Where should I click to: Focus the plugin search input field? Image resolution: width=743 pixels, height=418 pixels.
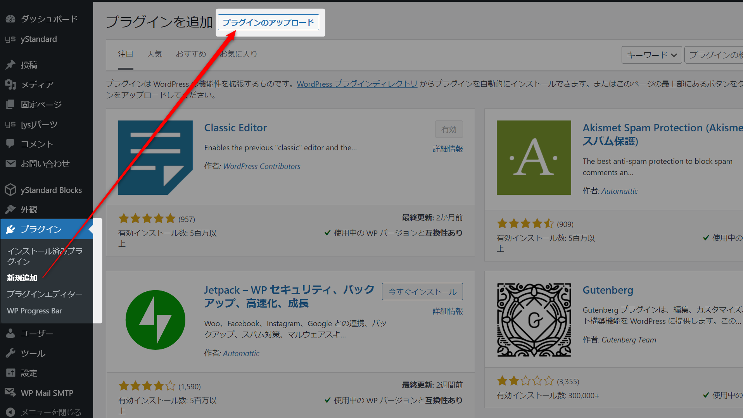coord(714,55)
